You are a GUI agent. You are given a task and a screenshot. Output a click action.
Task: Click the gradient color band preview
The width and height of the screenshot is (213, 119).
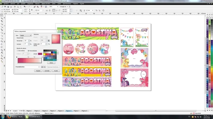click(30, 61)
